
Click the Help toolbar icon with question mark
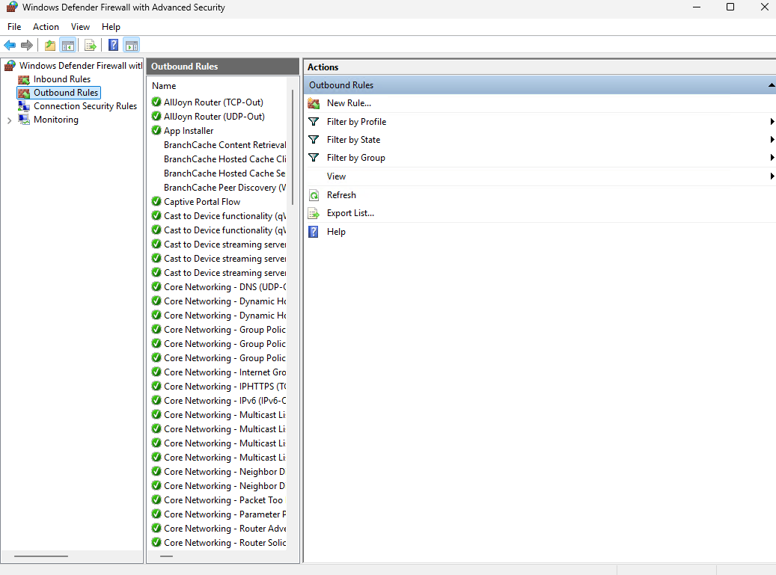click(113, 46)
